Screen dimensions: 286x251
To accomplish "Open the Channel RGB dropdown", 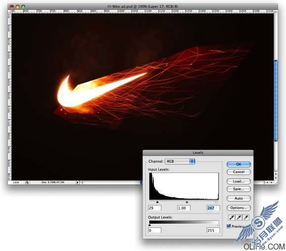I will 180,161.
